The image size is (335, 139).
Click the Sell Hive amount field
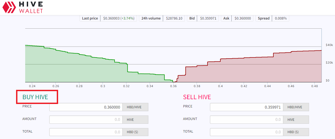pyautogui.click(x=247, y=120)
